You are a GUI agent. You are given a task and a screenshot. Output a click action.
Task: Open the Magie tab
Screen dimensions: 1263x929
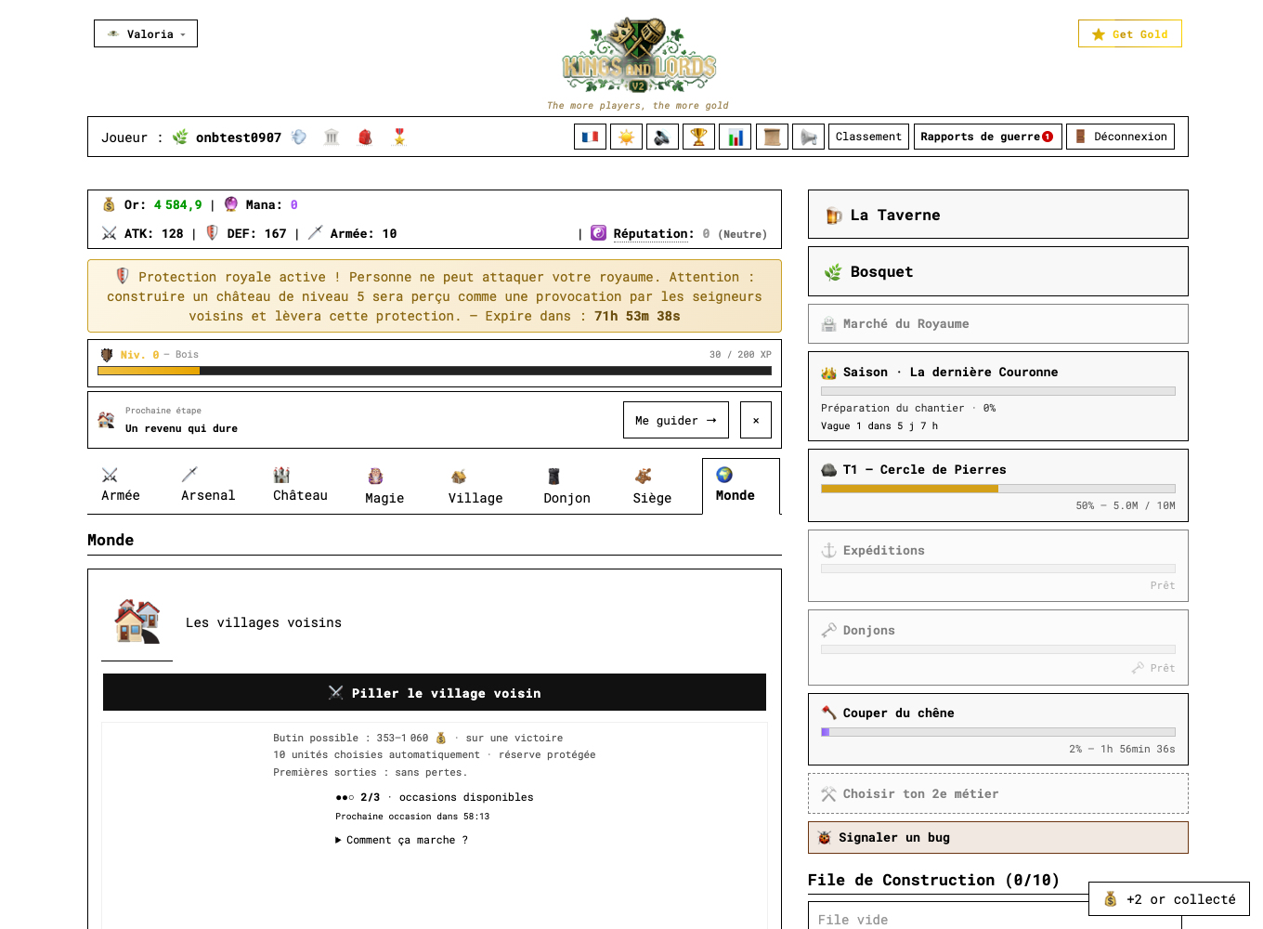(384, 487)
